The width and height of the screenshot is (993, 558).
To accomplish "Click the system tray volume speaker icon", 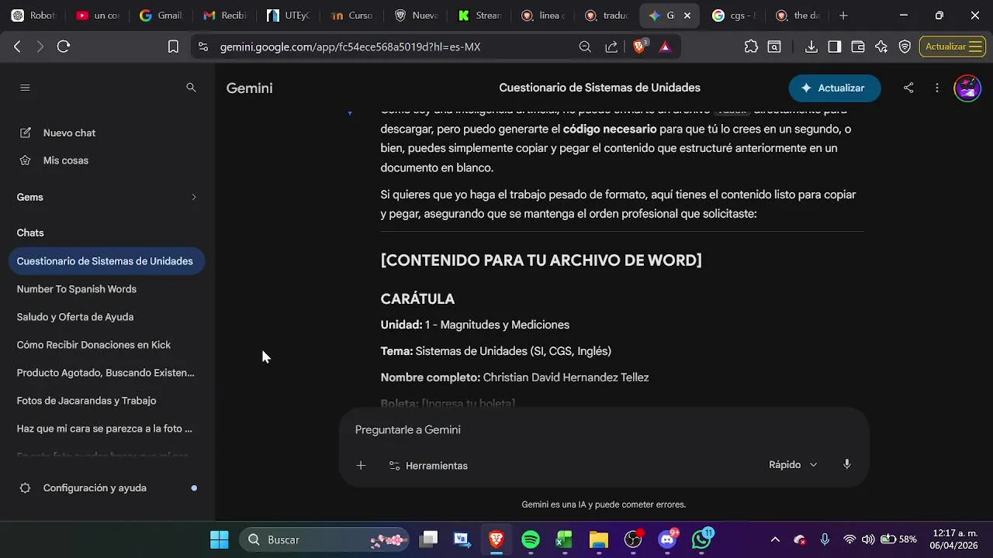I will coord(867,539).
